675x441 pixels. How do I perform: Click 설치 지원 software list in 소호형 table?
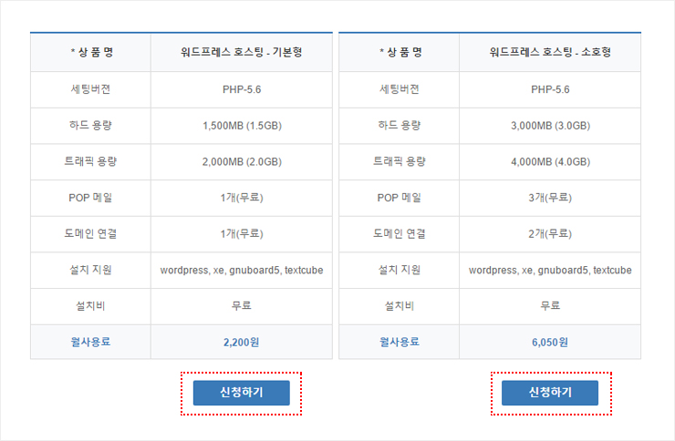point(550,271)
